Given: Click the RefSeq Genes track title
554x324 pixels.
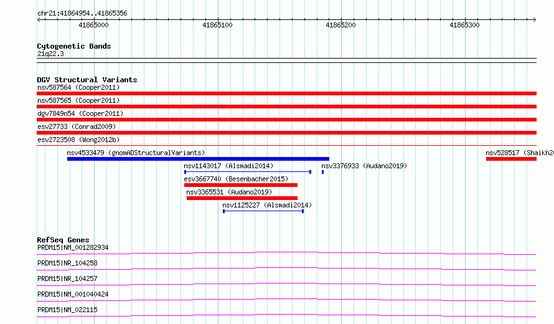Looking at the screenshot, I should point(63,240).
